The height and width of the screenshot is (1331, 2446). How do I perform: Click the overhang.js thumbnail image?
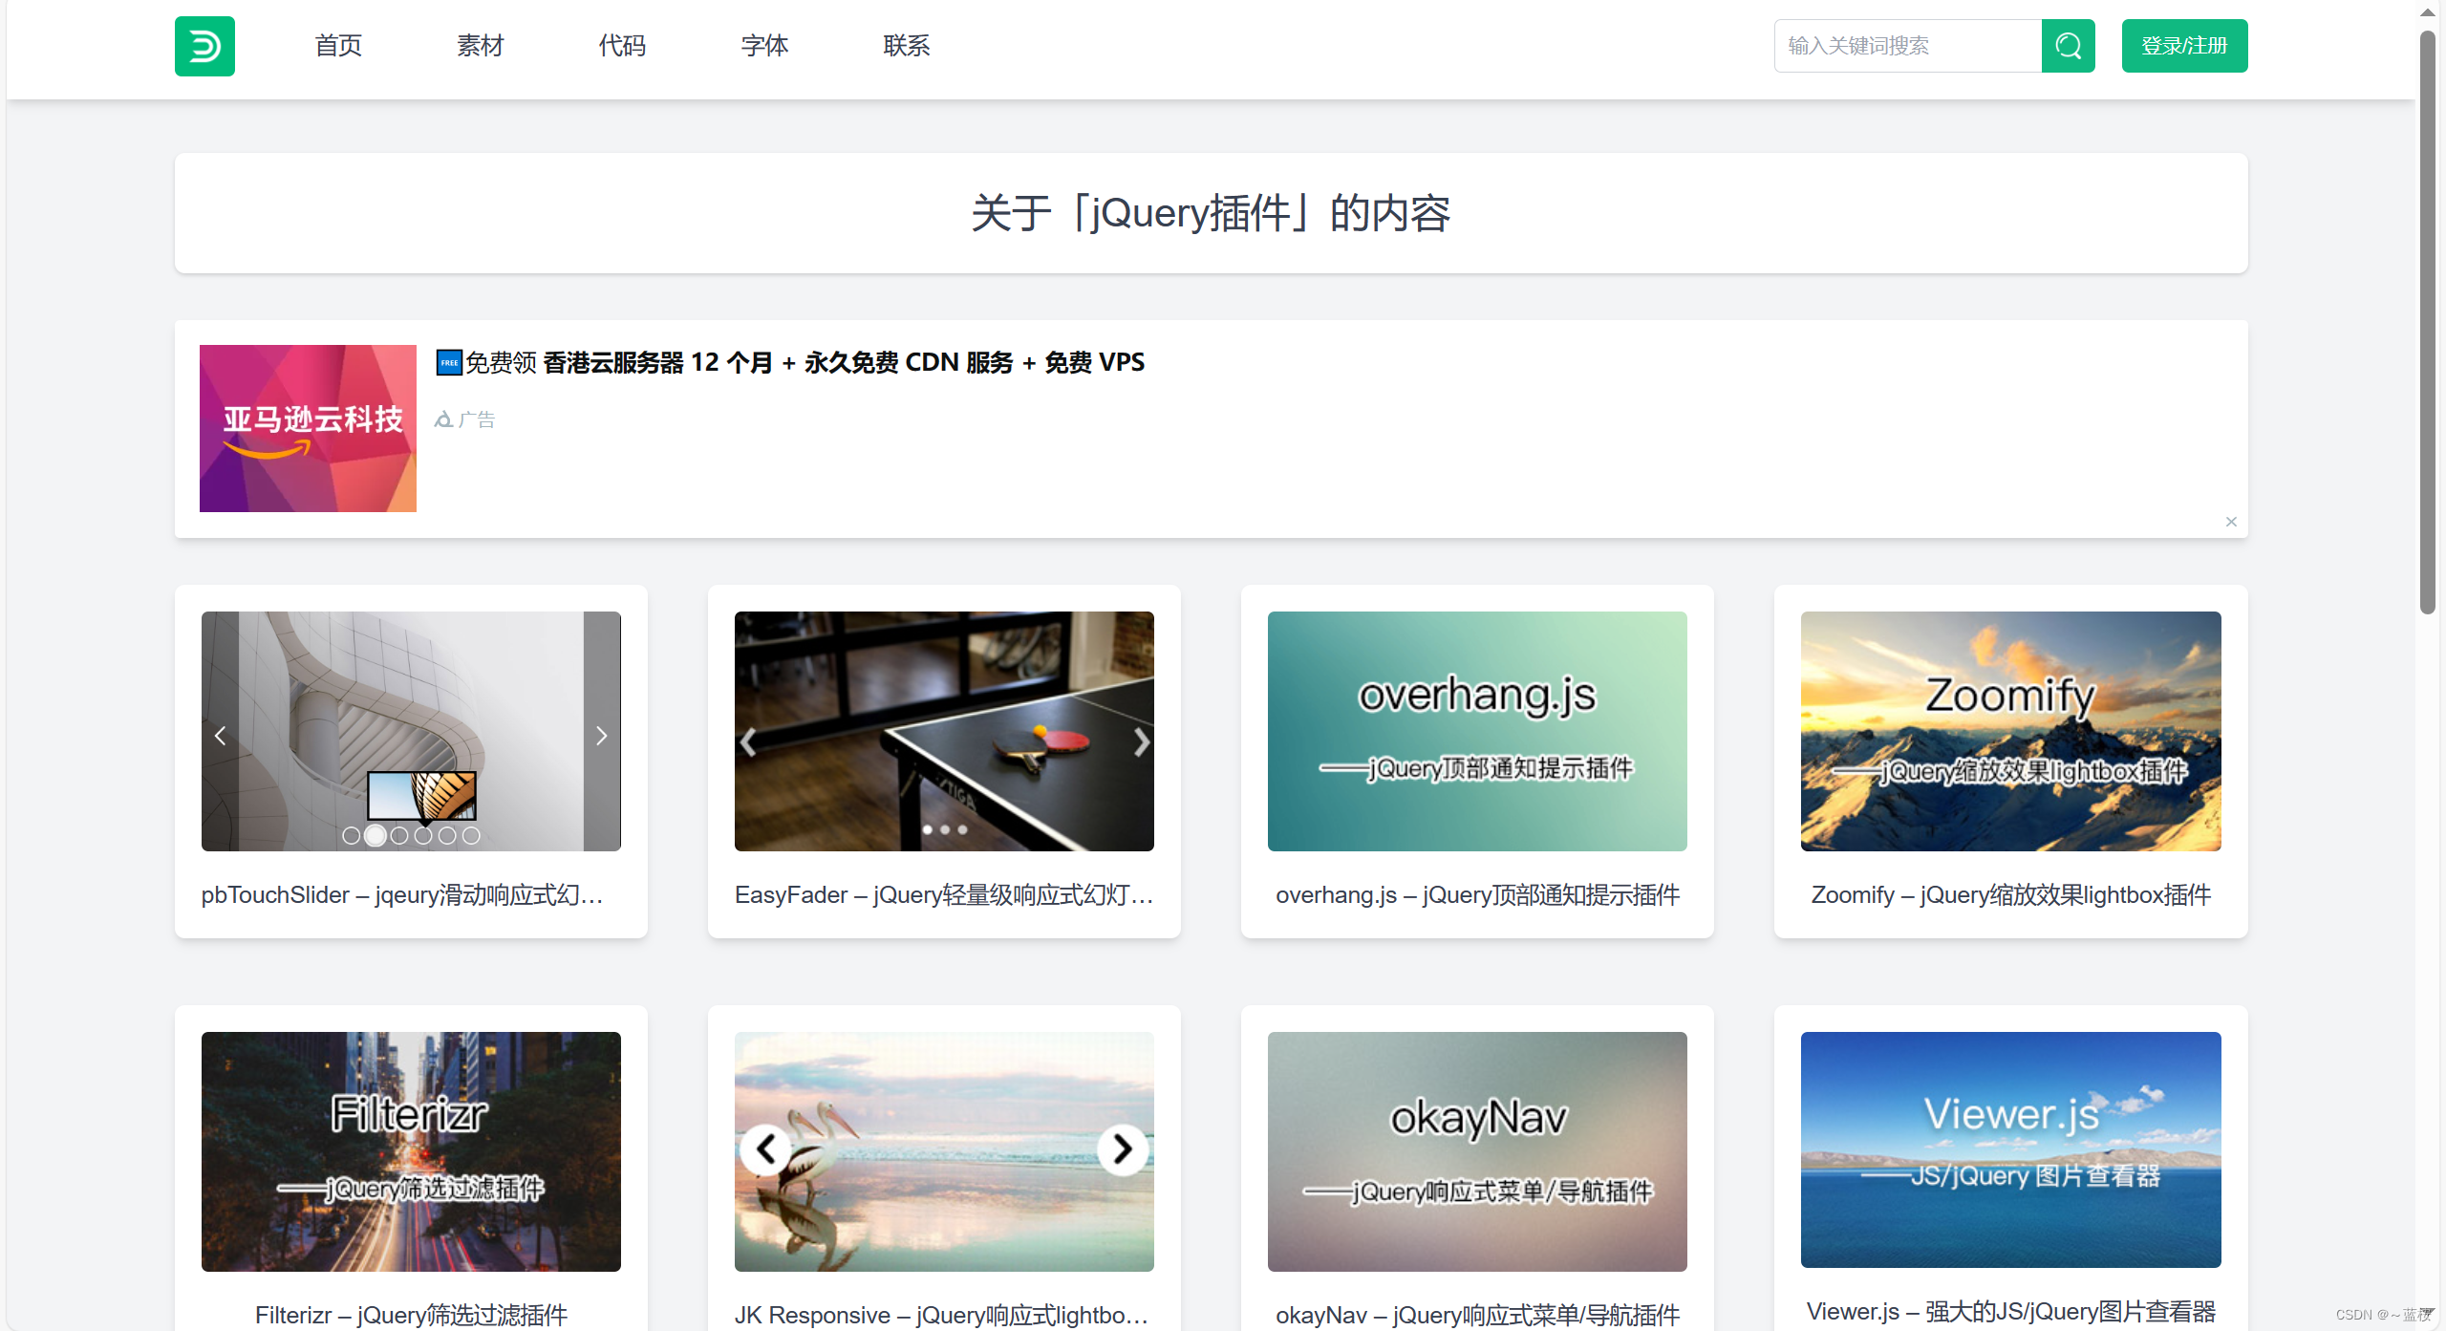pyautogui.click(x=1477, y=731)
